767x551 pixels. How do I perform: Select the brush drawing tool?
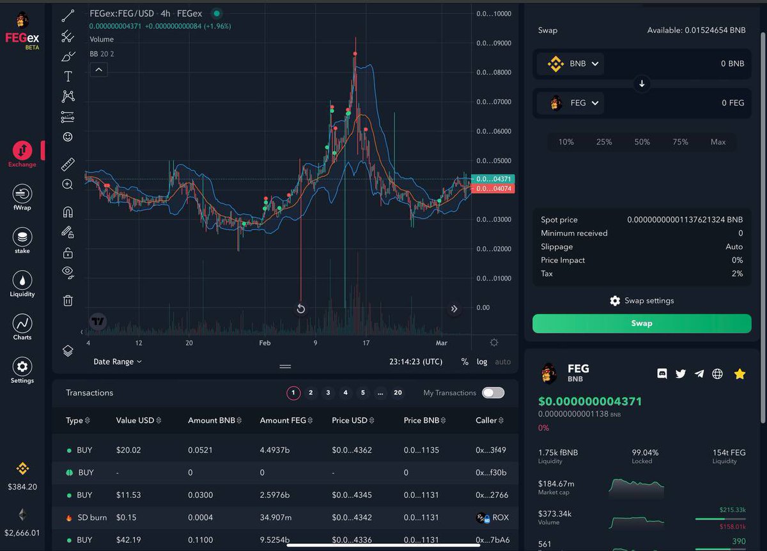tap(68, 57)
